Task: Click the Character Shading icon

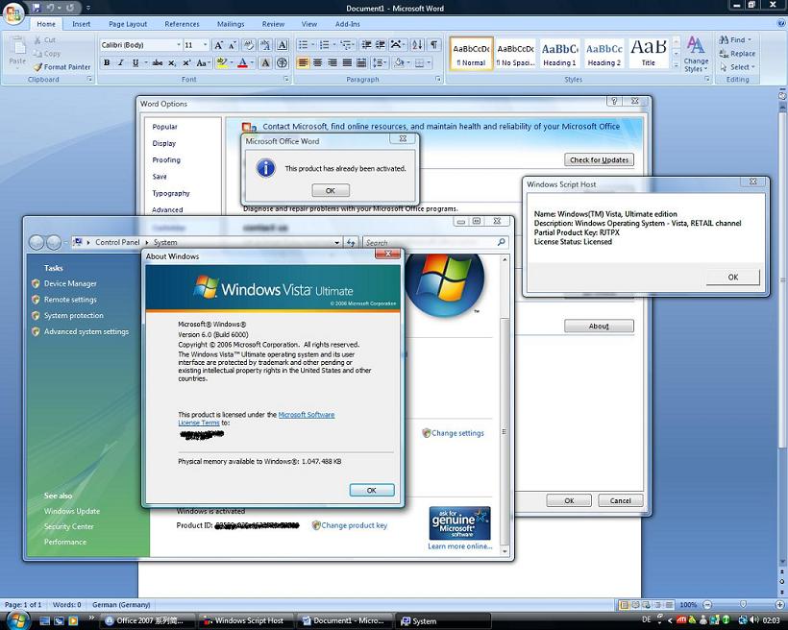Action: tap(265, 62)
